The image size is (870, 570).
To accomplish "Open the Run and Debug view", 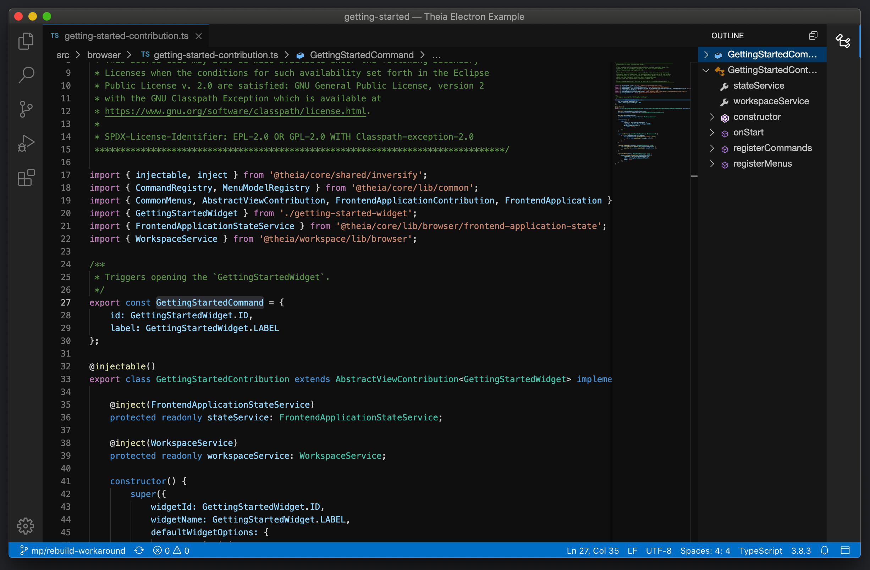I will tap(26, 143).
